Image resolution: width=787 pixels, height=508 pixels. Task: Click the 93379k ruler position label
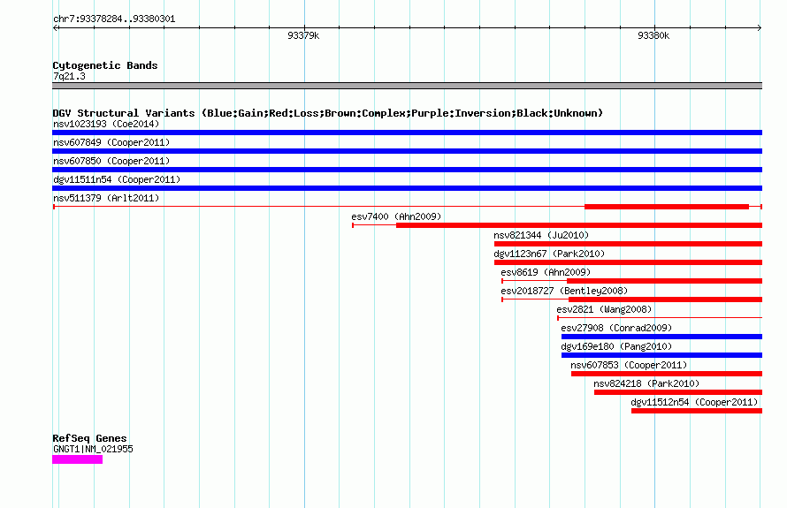[303, 35]
